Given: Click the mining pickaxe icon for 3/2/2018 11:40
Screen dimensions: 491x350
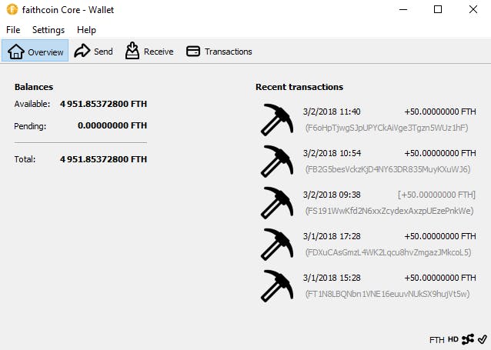Looking at the screenshot, I should (x=277, y=119).
